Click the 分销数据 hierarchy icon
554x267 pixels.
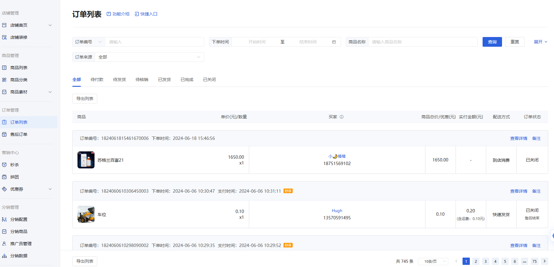[x=4, y=256]
